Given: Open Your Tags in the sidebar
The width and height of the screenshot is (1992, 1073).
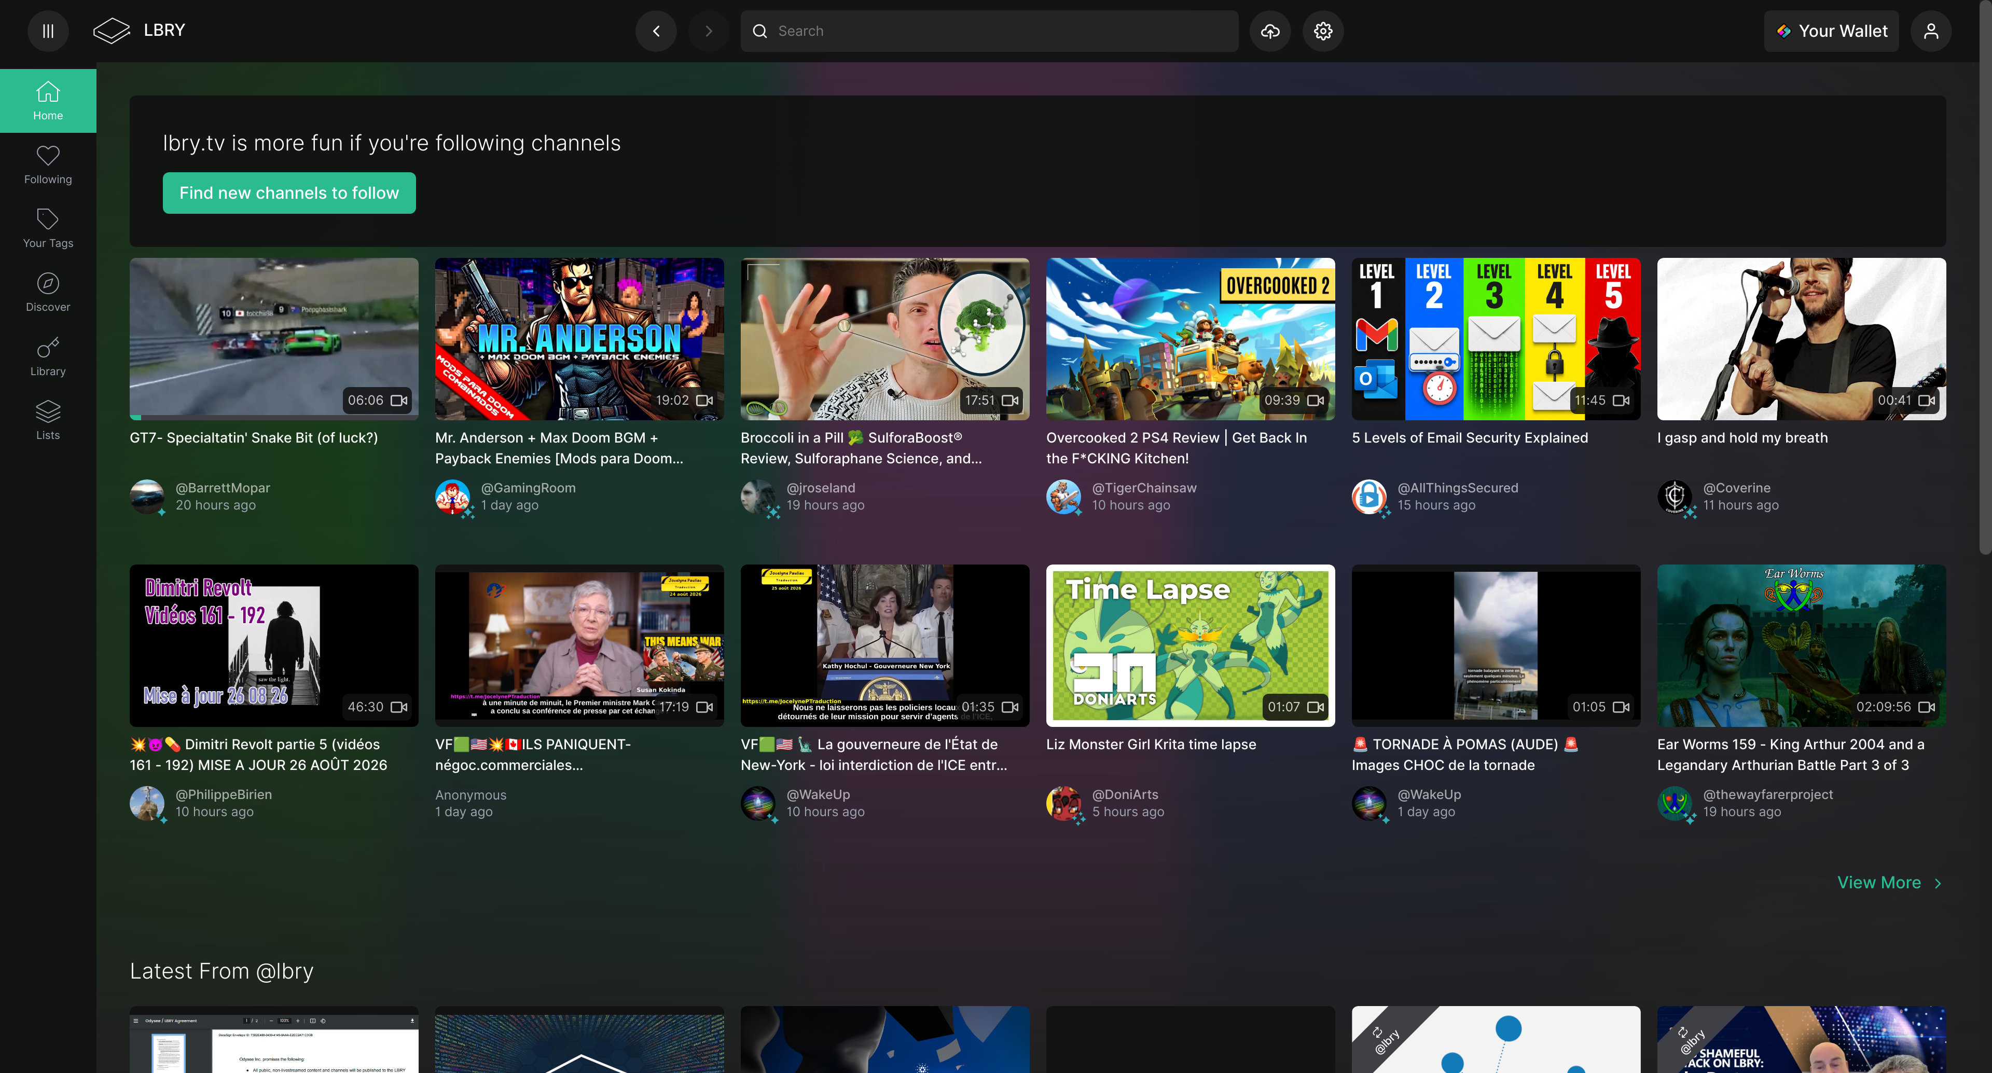Looking at the screenshot, I should (x=48, y=228).
